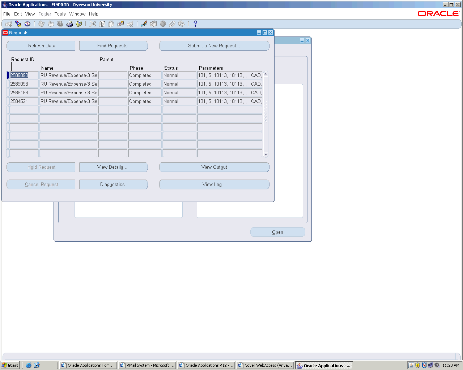
Task: Click Phase field of request 2584521
Action: click(x=145, y=102)
